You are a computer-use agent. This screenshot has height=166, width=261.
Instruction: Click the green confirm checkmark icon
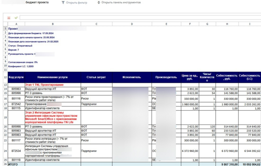pyautogui.click(x=16, y=18)
